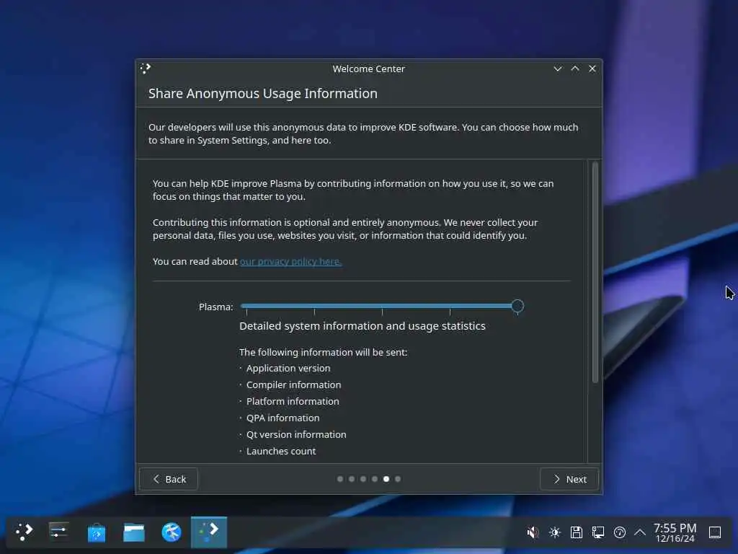Viewport: 738px width, 554px height.
Task: Open the privacy policy link
Action: coord(291,261)
